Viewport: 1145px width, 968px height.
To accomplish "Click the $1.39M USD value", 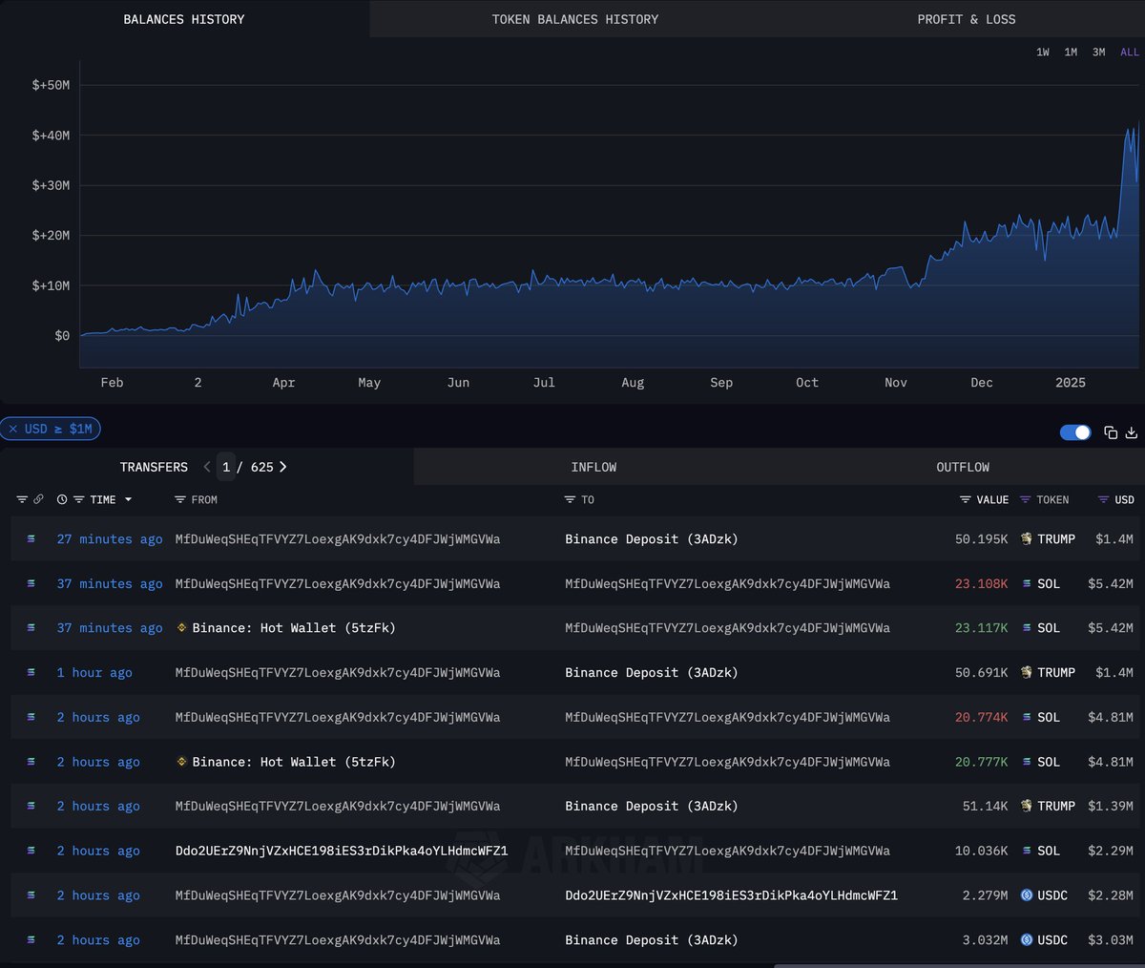I will [x=1111, y=806].
